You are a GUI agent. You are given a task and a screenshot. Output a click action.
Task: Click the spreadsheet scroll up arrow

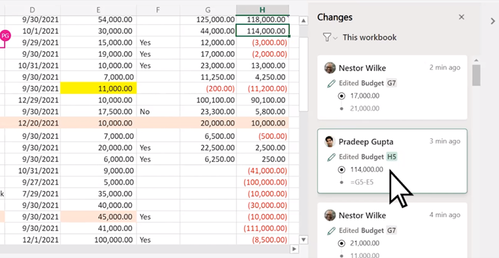304,21
